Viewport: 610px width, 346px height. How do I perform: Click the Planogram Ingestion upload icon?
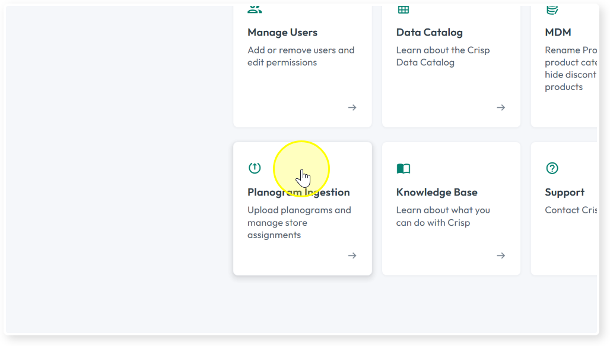click(x=255, y=168)
